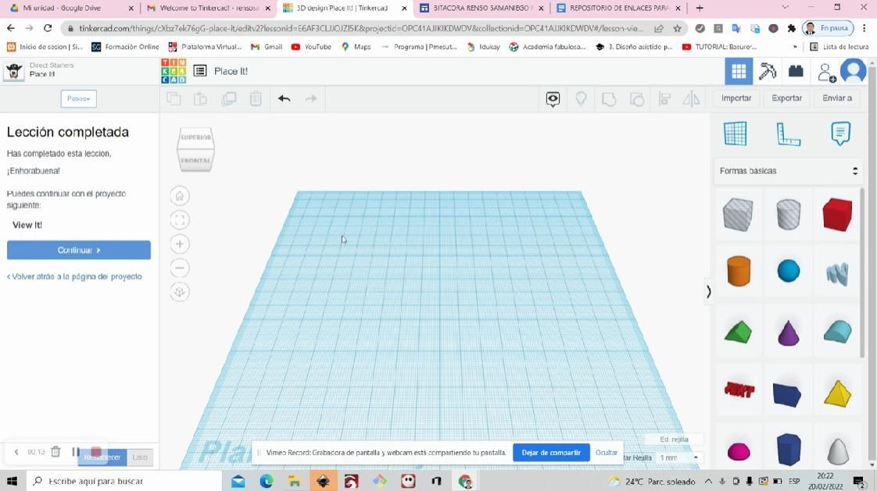Collapse the shapes panel arrow
This screenshot has width=877, height=491.
[x=709, y=292]
